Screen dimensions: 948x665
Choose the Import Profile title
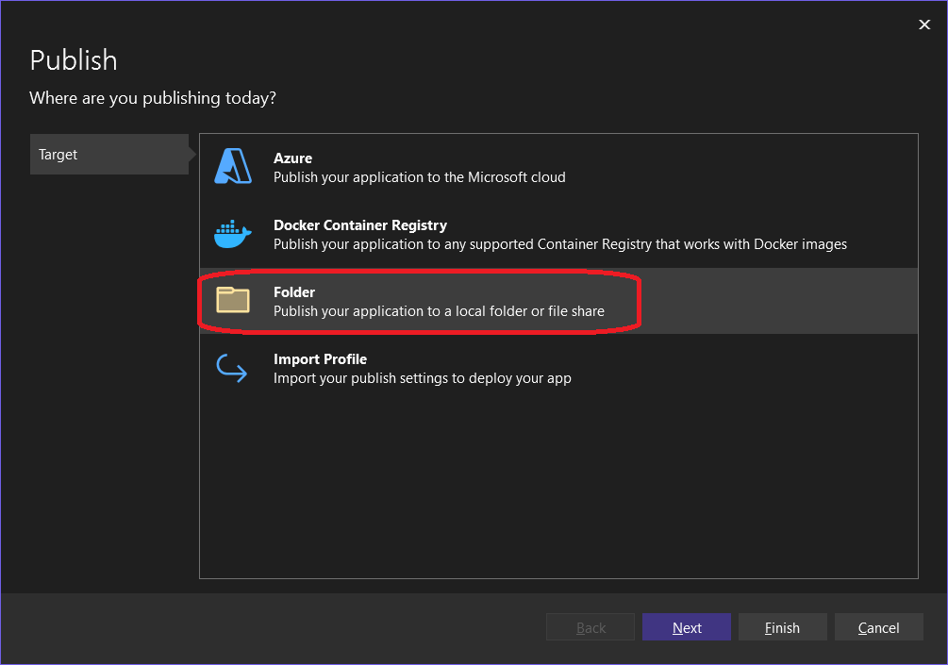pyautogui.click(x=320, y=359)
